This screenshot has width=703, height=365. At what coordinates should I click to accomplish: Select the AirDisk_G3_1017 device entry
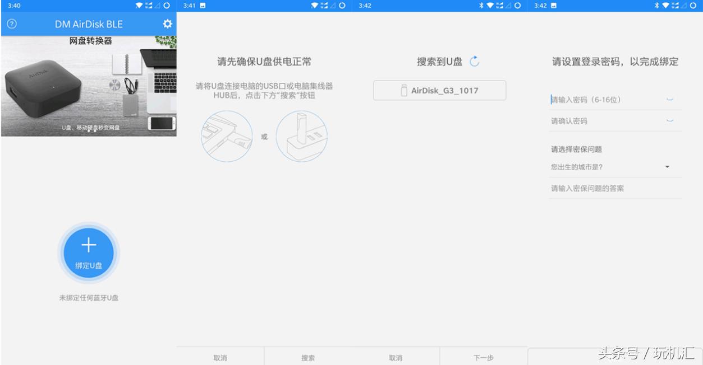439,90
